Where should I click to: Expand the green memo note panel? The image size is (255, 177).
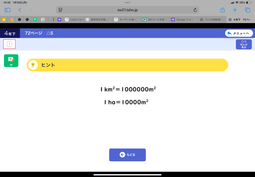coord(11,60)
